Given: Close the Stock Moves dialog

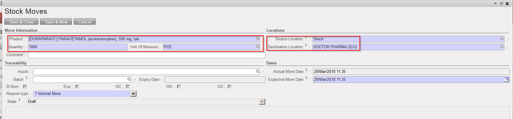Looking at the screenshot, I should (x=507, y=4).
